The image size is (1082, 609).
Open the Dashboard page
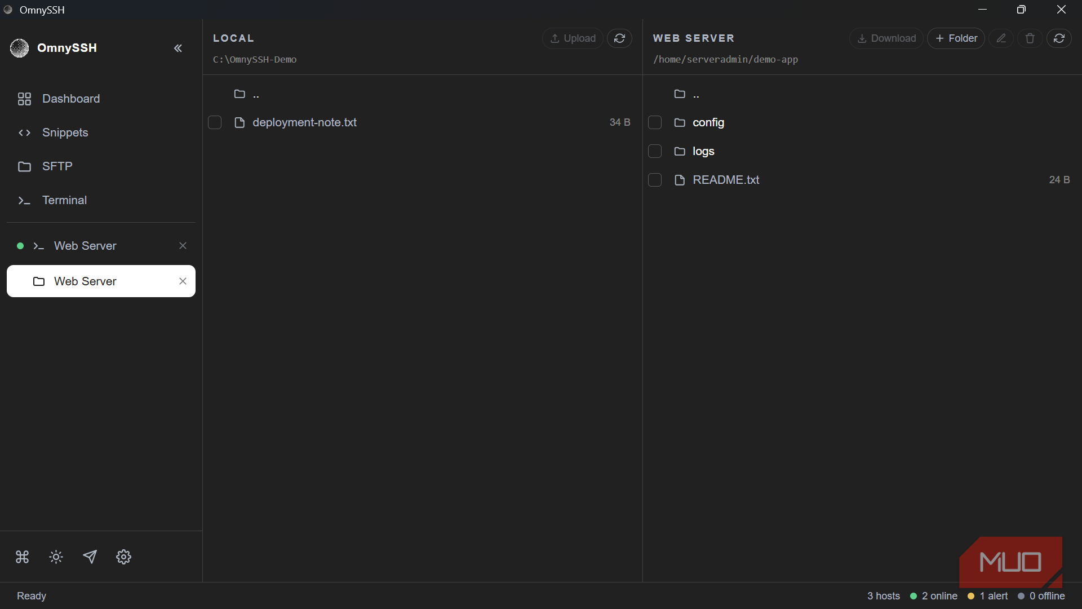(101, 99)
